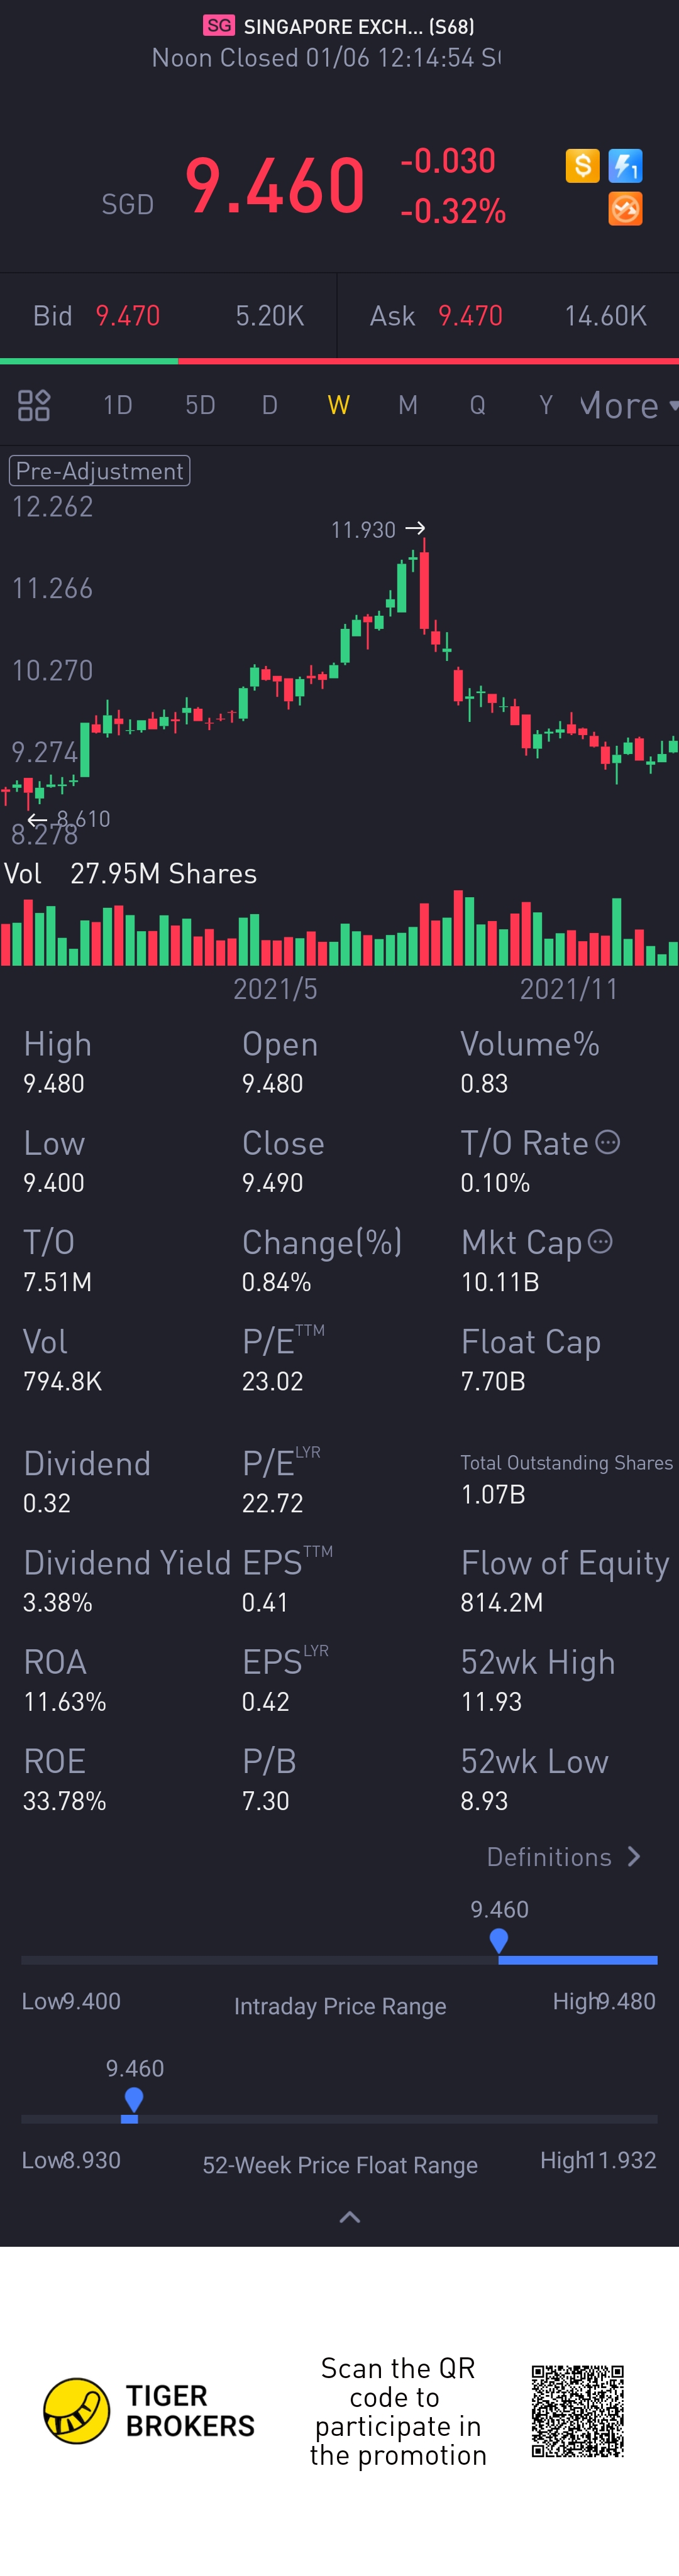Click the Ask price 9.470
This screenshot has height=2576, width=679.
470,316
